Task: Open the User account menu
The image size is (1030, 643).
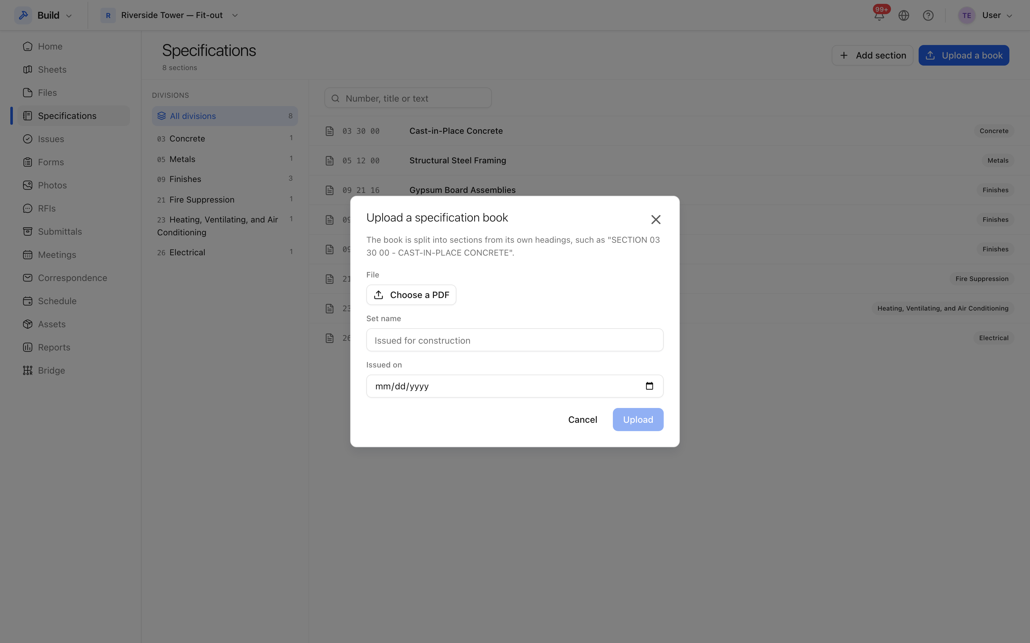Action: pyautogui.click(x=985, y=15)
